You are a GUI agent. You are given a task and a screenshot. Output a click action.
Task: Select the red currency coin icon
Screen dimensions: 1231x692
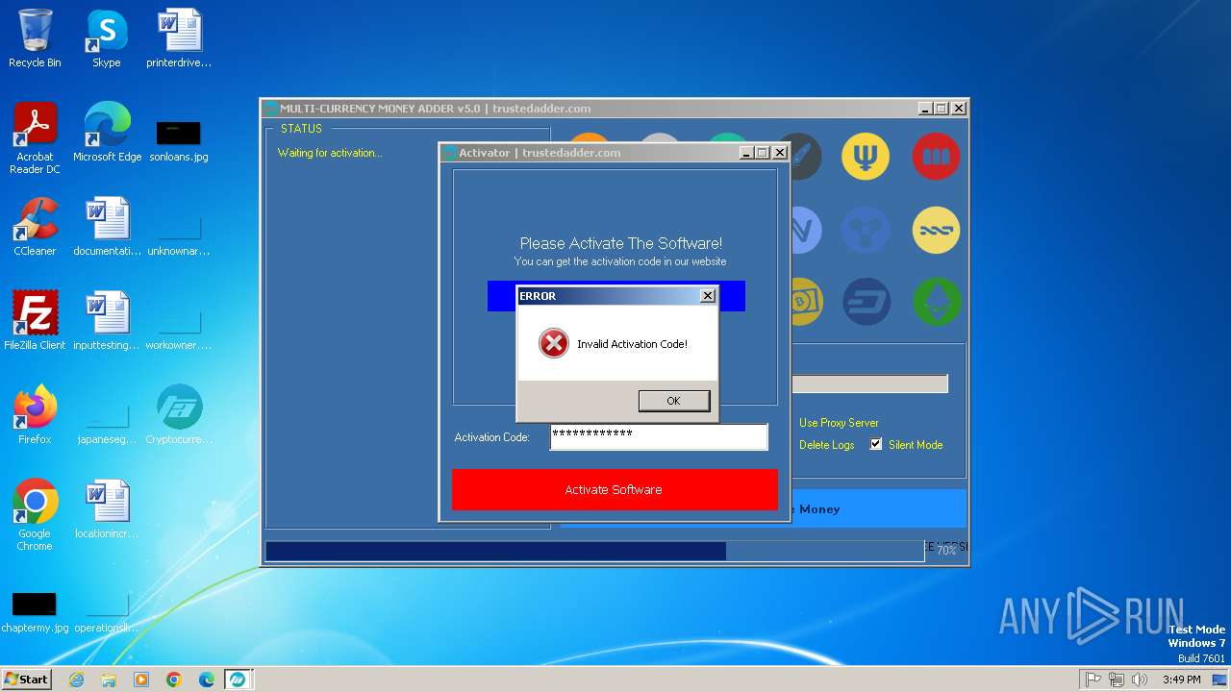click(936, 157)
